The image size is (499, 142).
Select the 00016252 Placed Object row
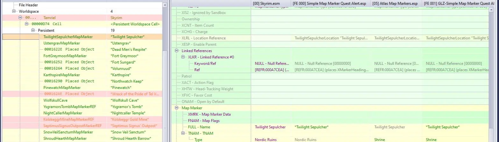pyautogui.click(x=82, y=62)
